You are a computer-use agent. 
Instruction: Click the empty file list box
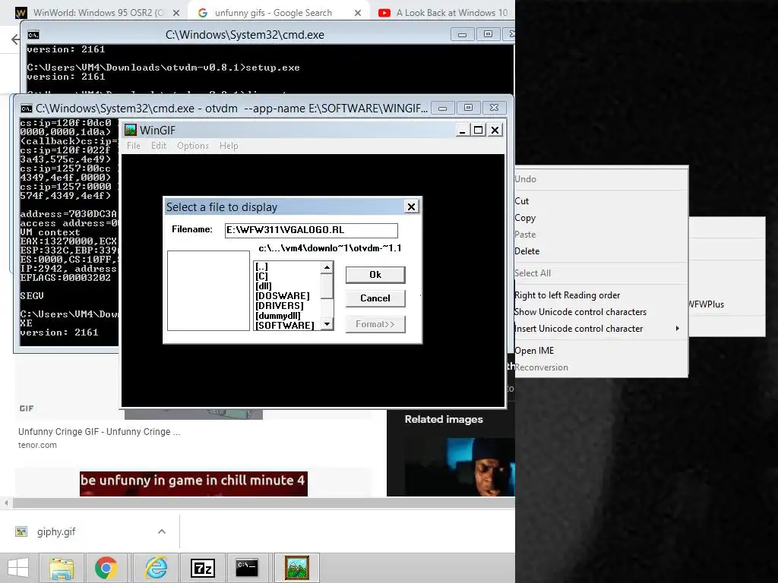[x=208, y=291]
